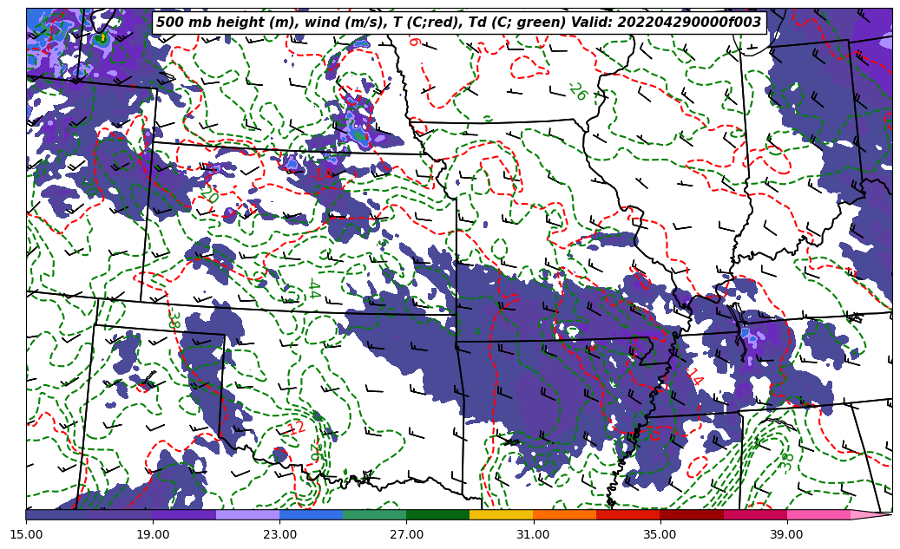Image resolution: width=900 pixels, height=549 pixels.
Task: Select the 31.00 colorbar tick label
Action: pyautogui.click(x=533, y=535)
